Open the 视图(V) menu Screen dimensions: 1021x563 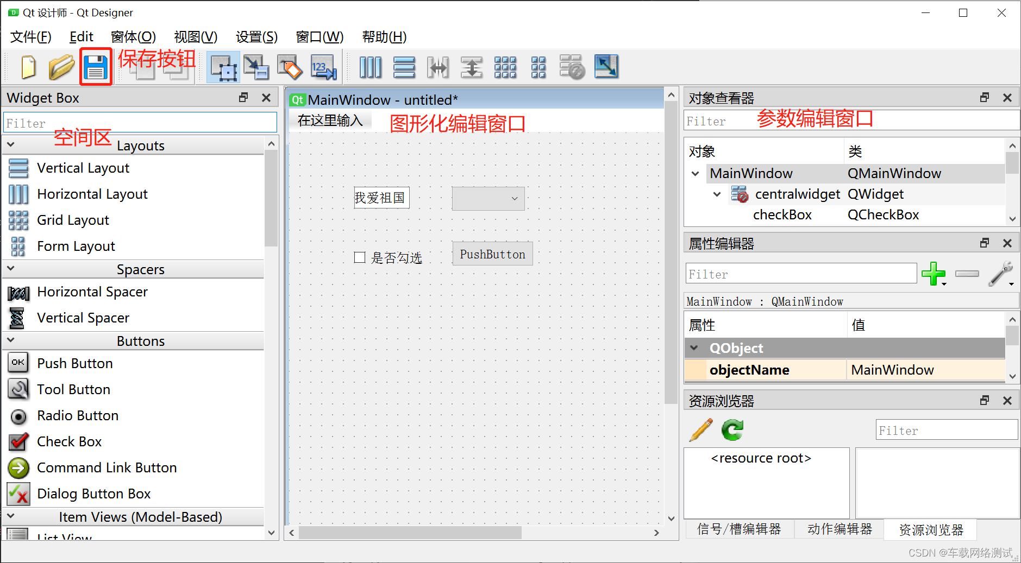(196, 37)
